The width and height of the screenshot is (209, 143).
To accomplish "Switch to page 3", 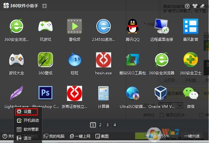I will 107,125.
